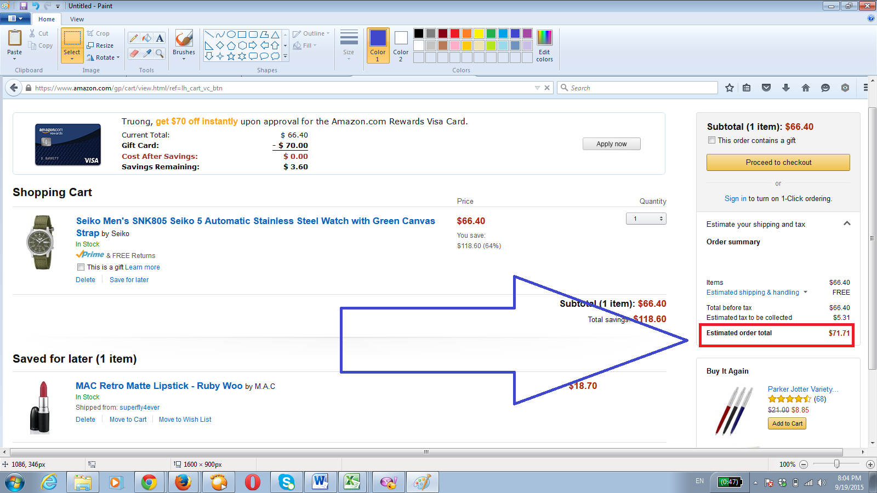Choose Color 2 swatch

click(x=401, y=45)
